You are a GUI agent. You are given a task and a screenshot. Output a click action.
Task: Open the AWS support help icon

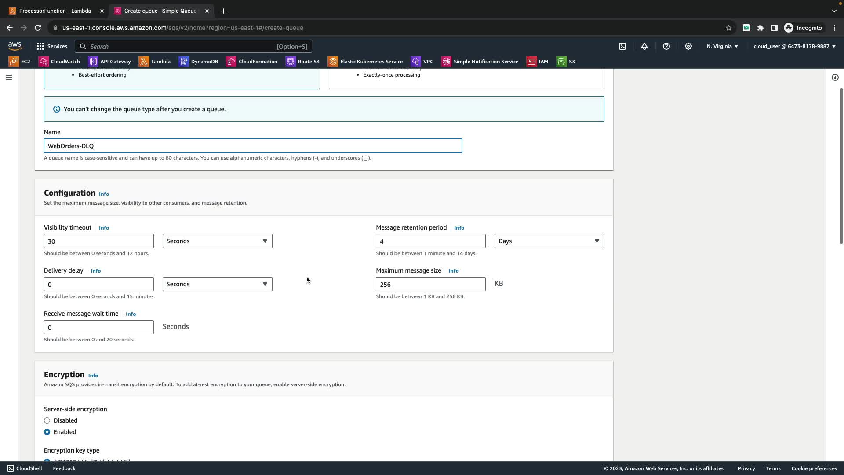[x=666, y=46]
